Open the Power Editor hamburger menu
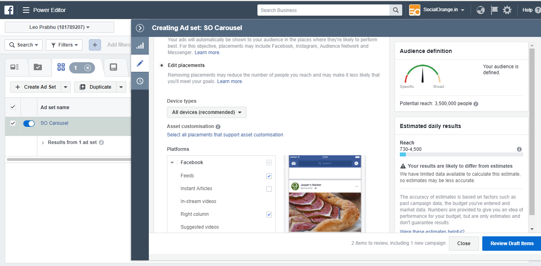The height and width of the screenshot is (266, 541). pyautogui.click(x=26, y=10)
